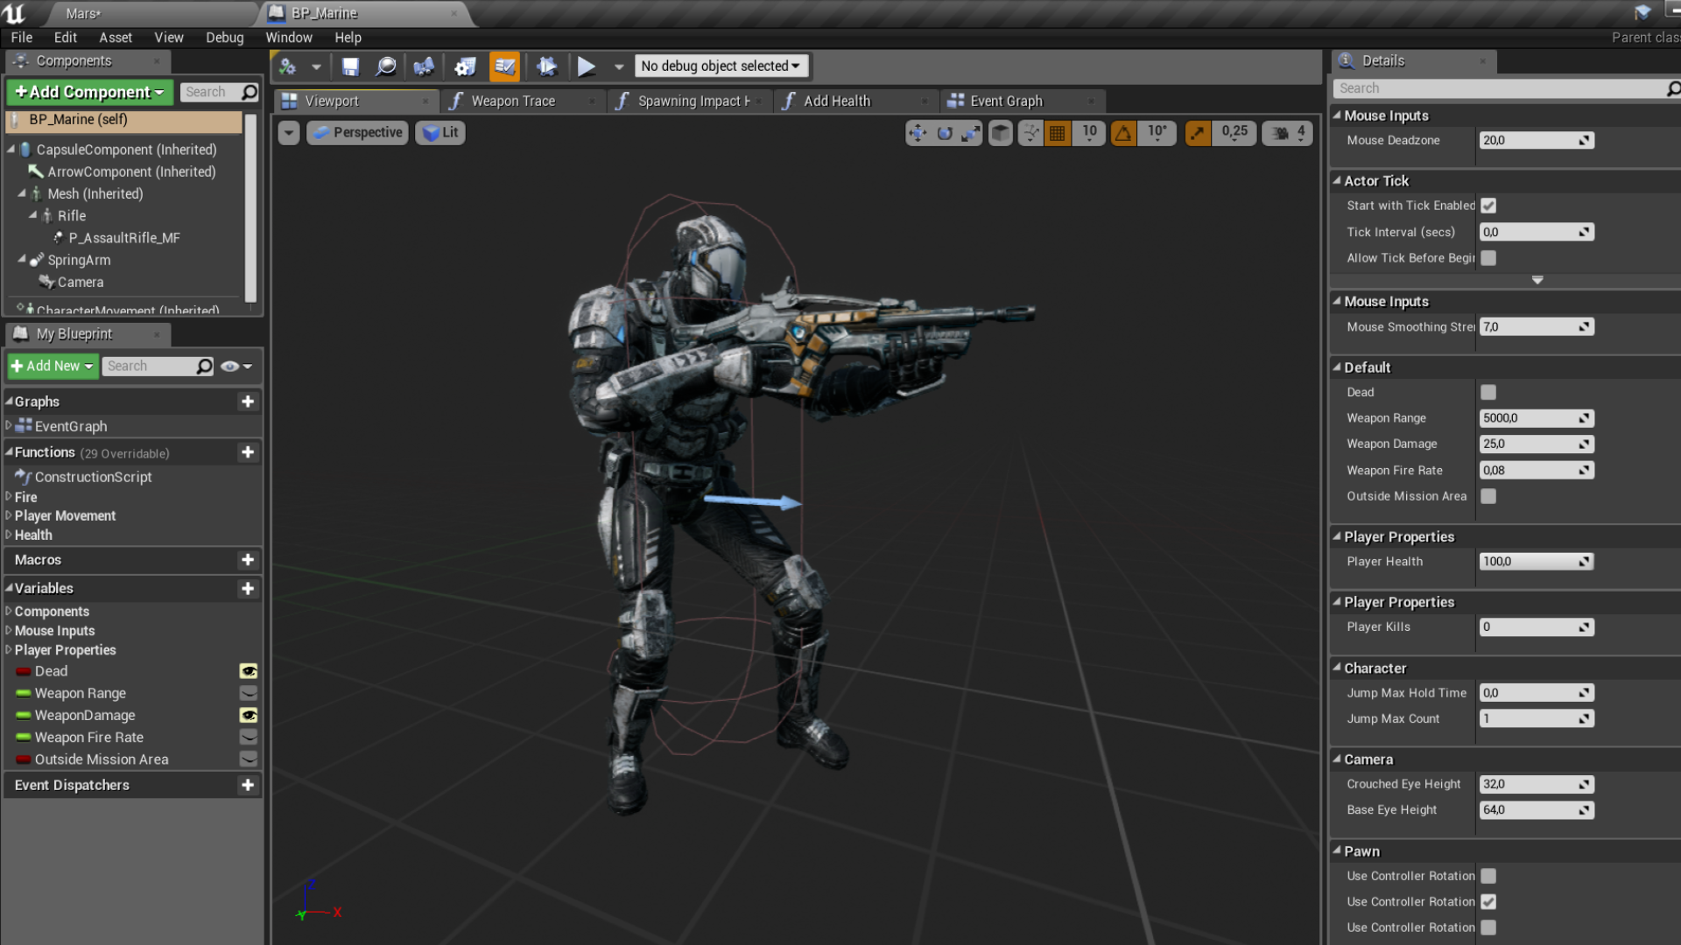Image resolution: width=1681 pixels, height=945 pixels.
Task: Add a new macro with plus icon
Action: [x=248, y=560]
